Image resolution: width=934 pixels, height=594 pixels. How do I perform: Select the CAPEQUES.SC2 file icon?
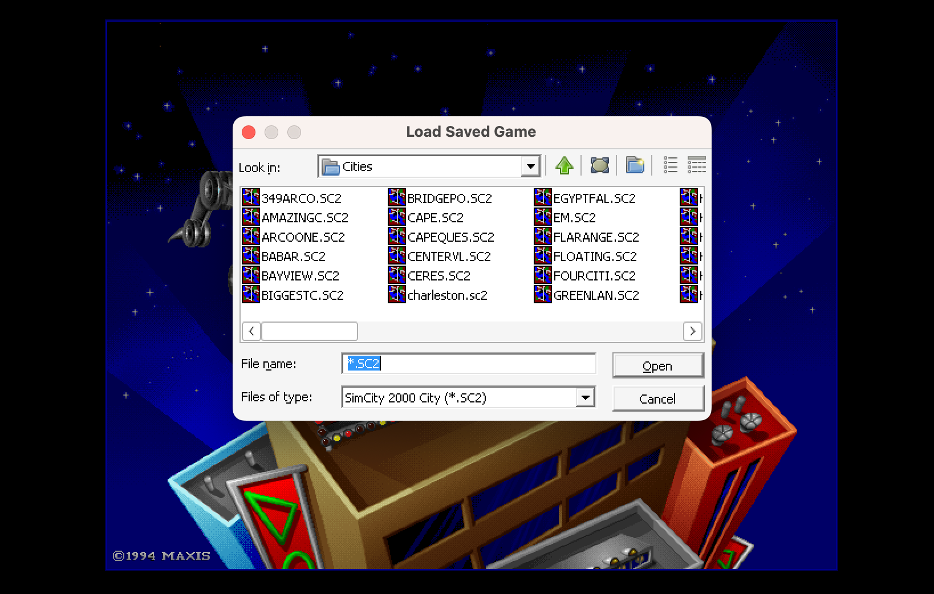(x=397, y=237)
